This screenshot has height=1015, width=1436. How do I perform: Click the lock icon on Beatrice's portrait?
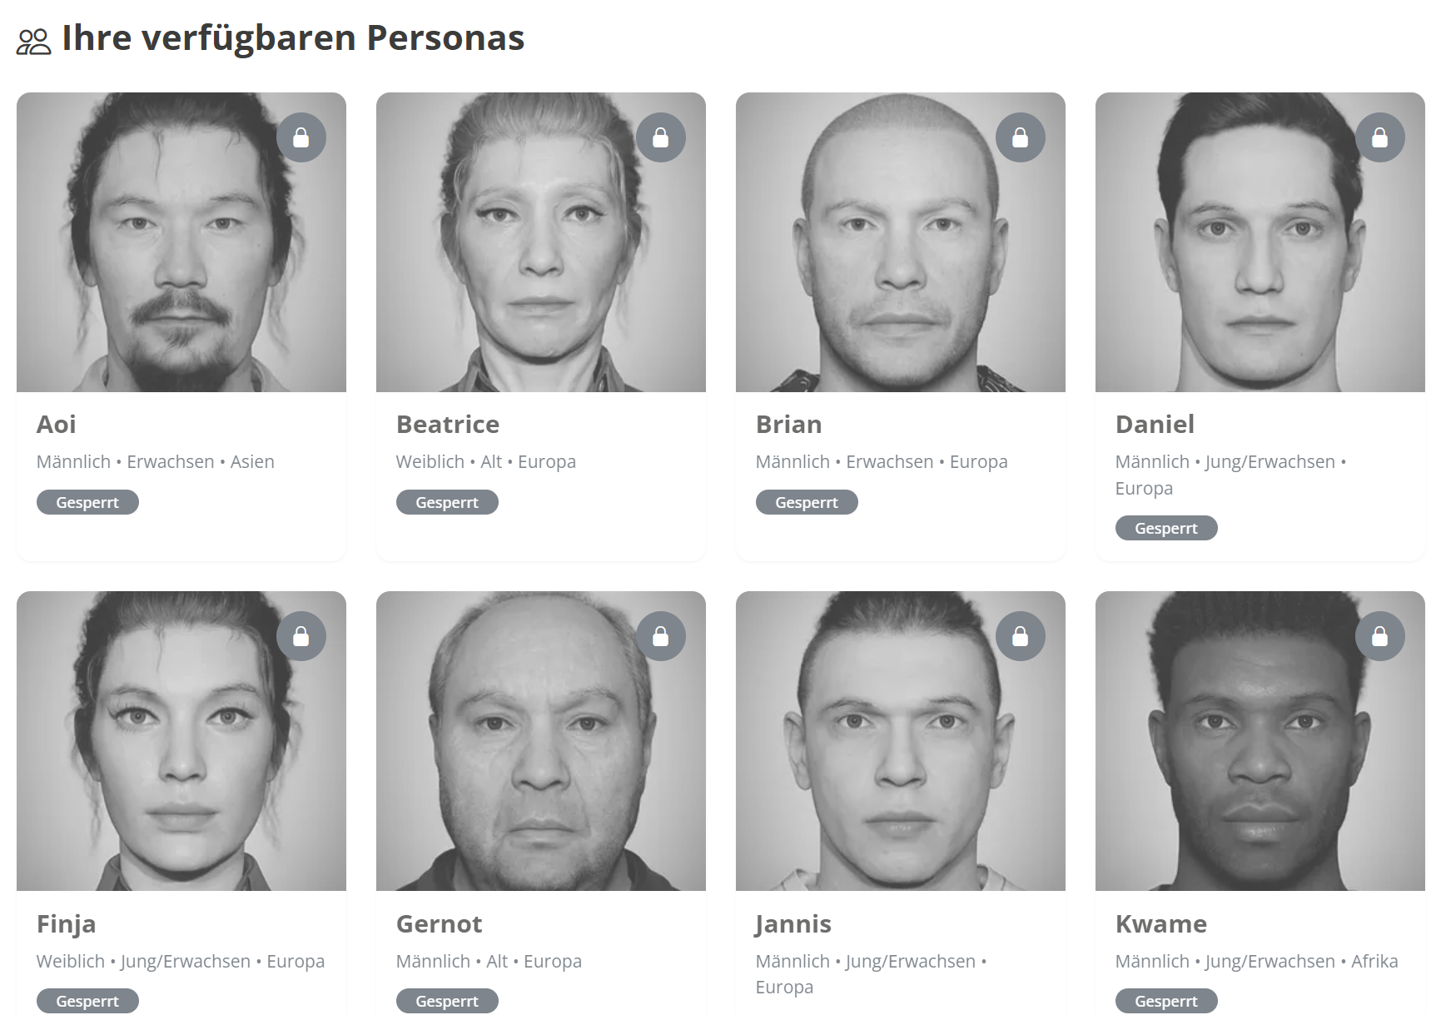click(661, 137)
